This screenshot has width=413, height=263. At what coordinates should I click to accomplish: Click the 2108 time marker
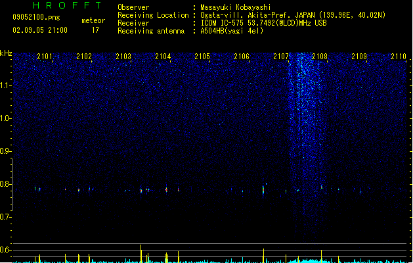point(320,57)
